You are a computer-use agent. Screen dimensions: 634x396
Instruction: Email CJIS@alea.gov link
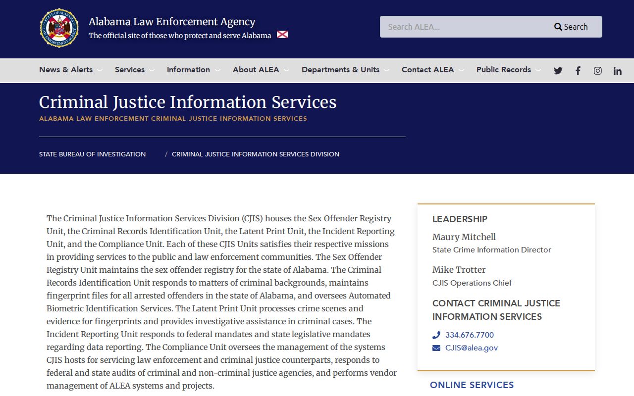[472, 348]
